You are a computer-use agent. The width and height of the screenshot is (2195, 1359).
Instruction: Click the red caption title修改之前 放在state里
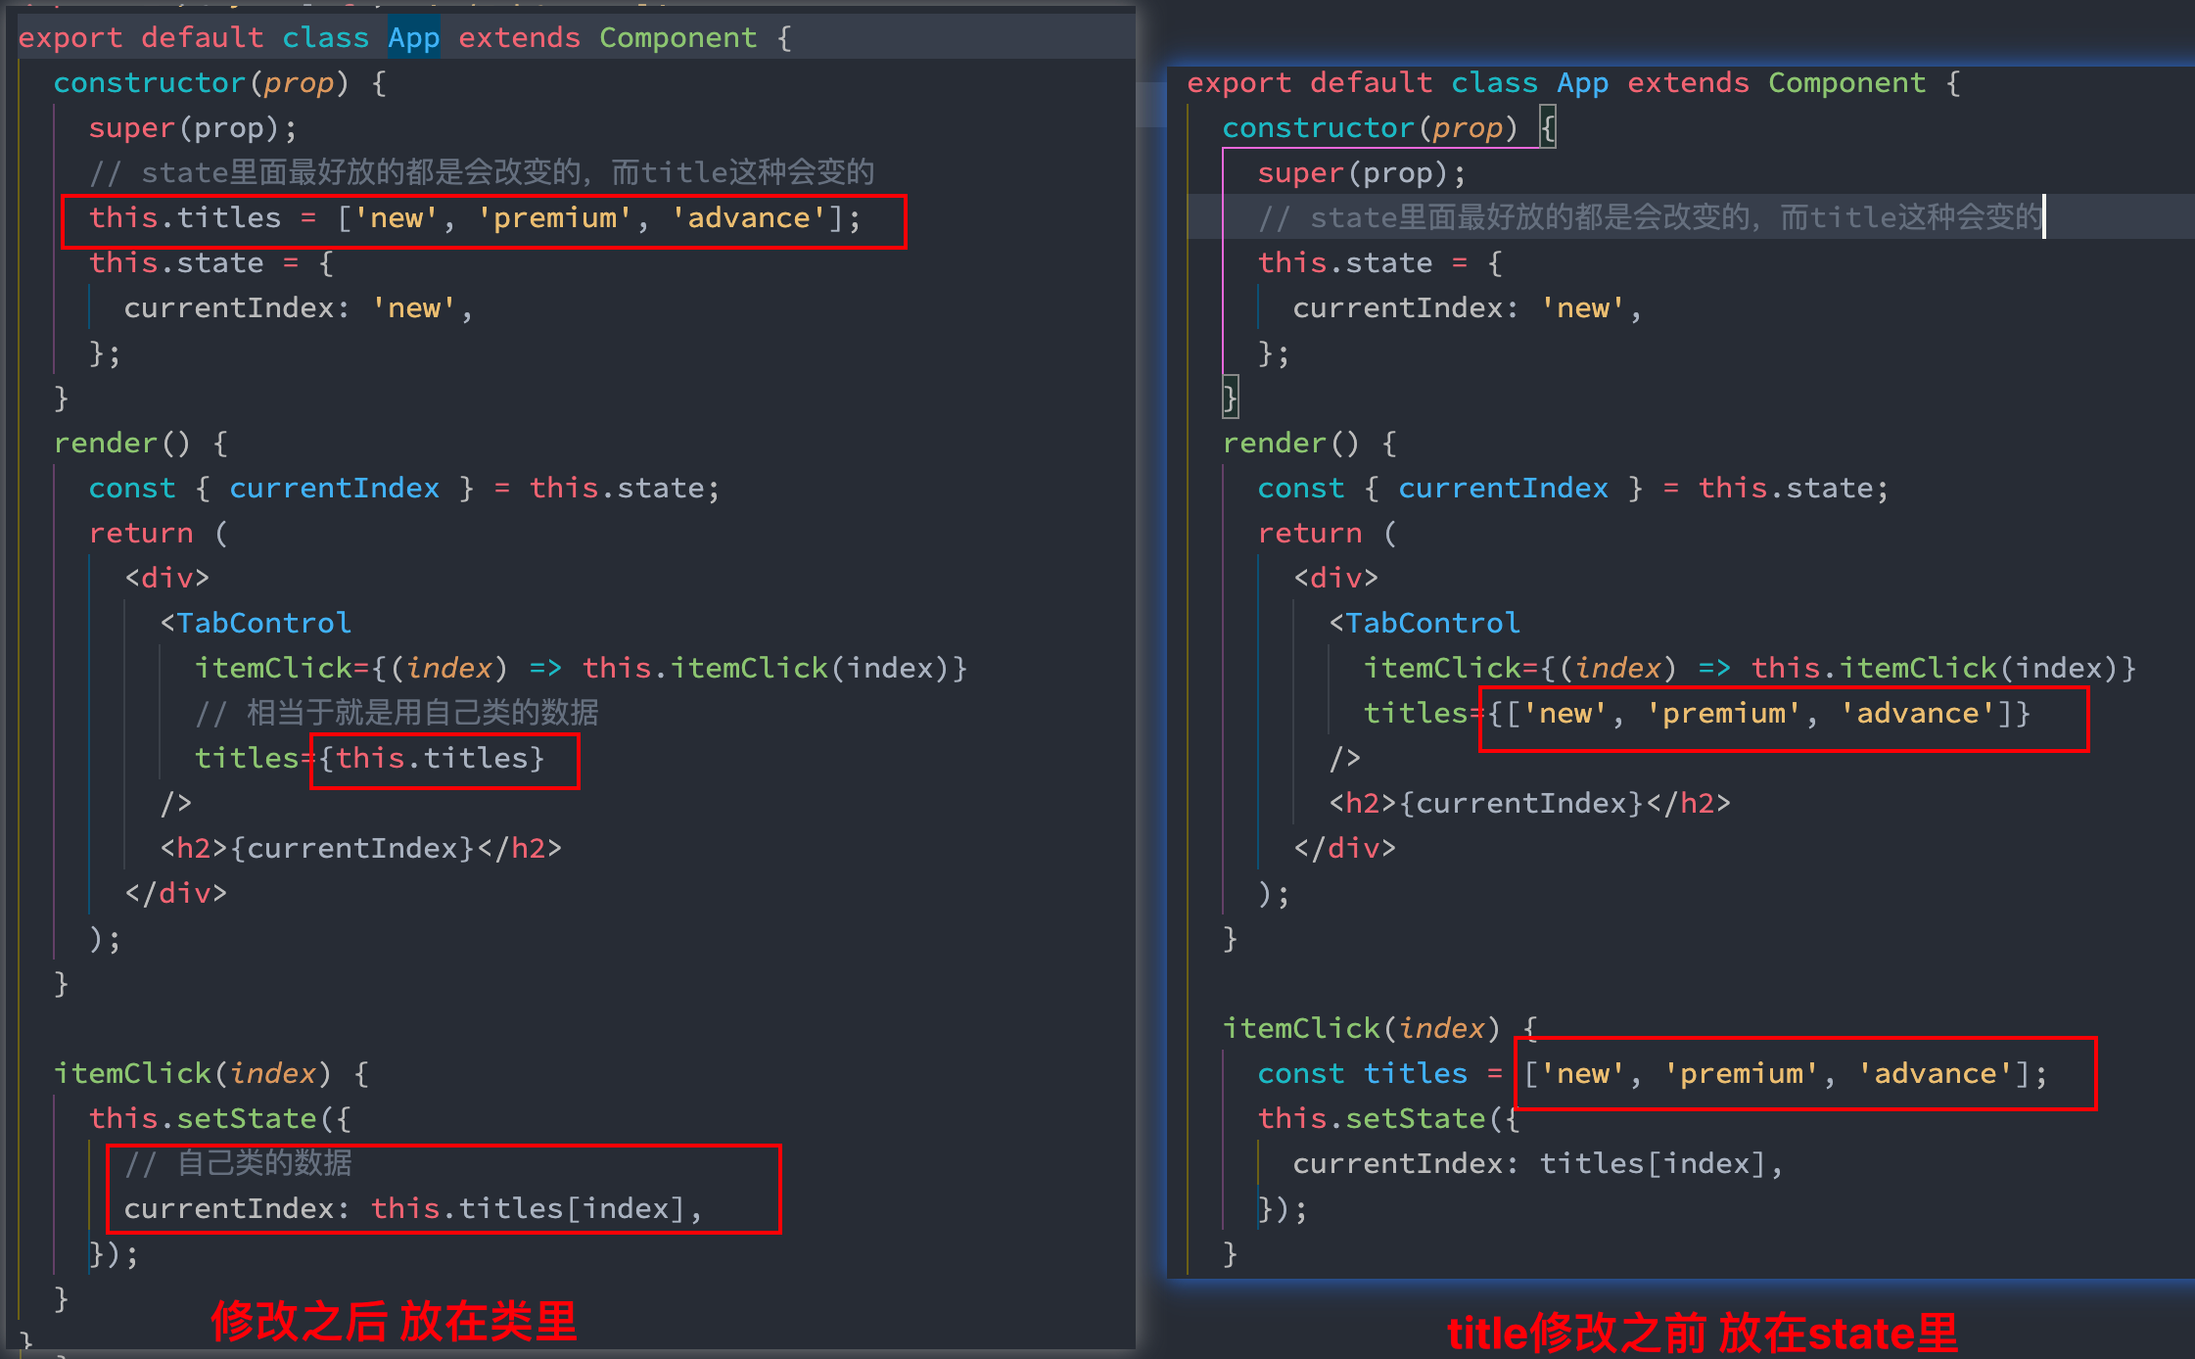[1702, 1333]
